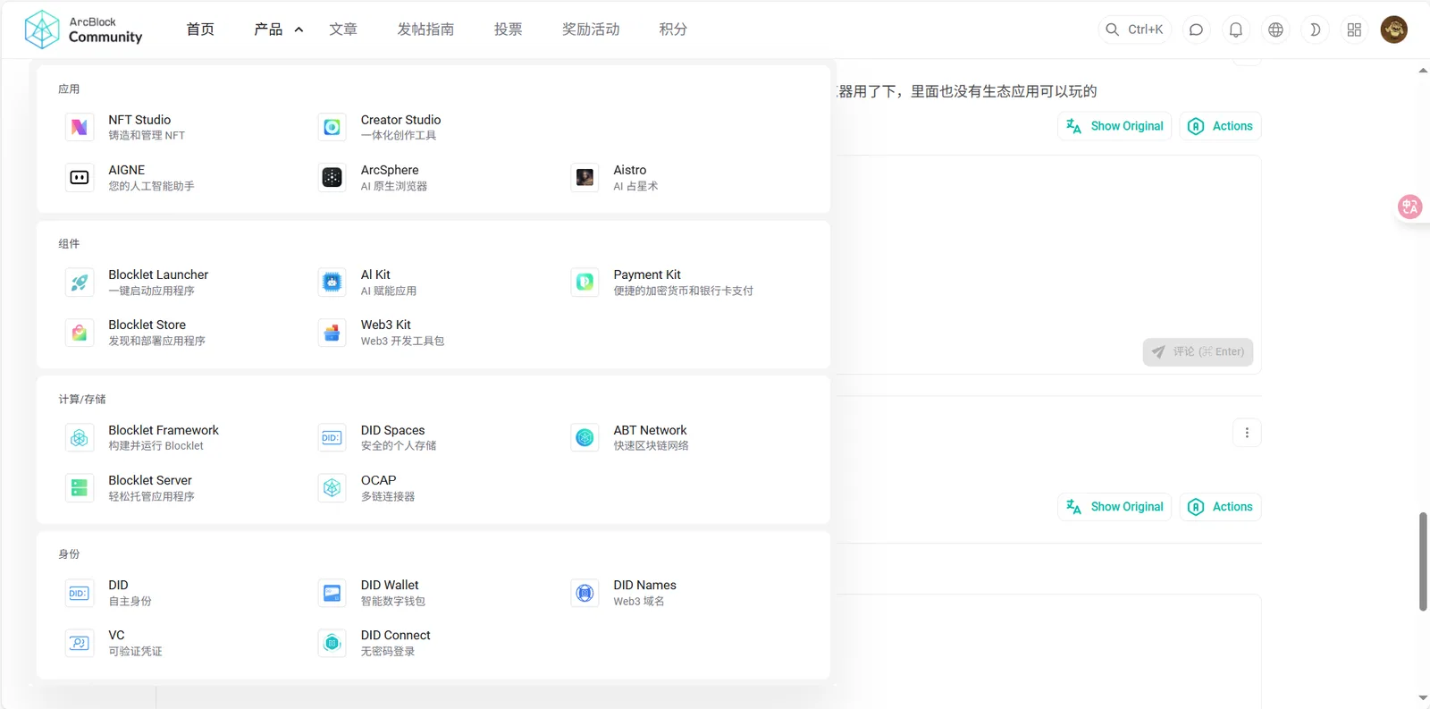Screen dimensions: 1430x709
Task: Open the NFT Studio app icon
Action: 80,127
